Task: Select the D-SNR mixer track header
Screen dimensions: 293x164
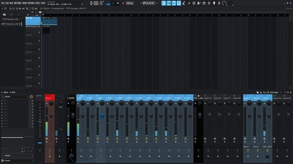Action: click(100, 97)
